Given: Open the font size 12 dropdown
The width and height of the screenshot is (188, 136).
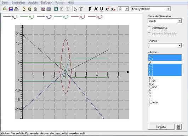Looking at the screenshot, I should tap(127, 9).
